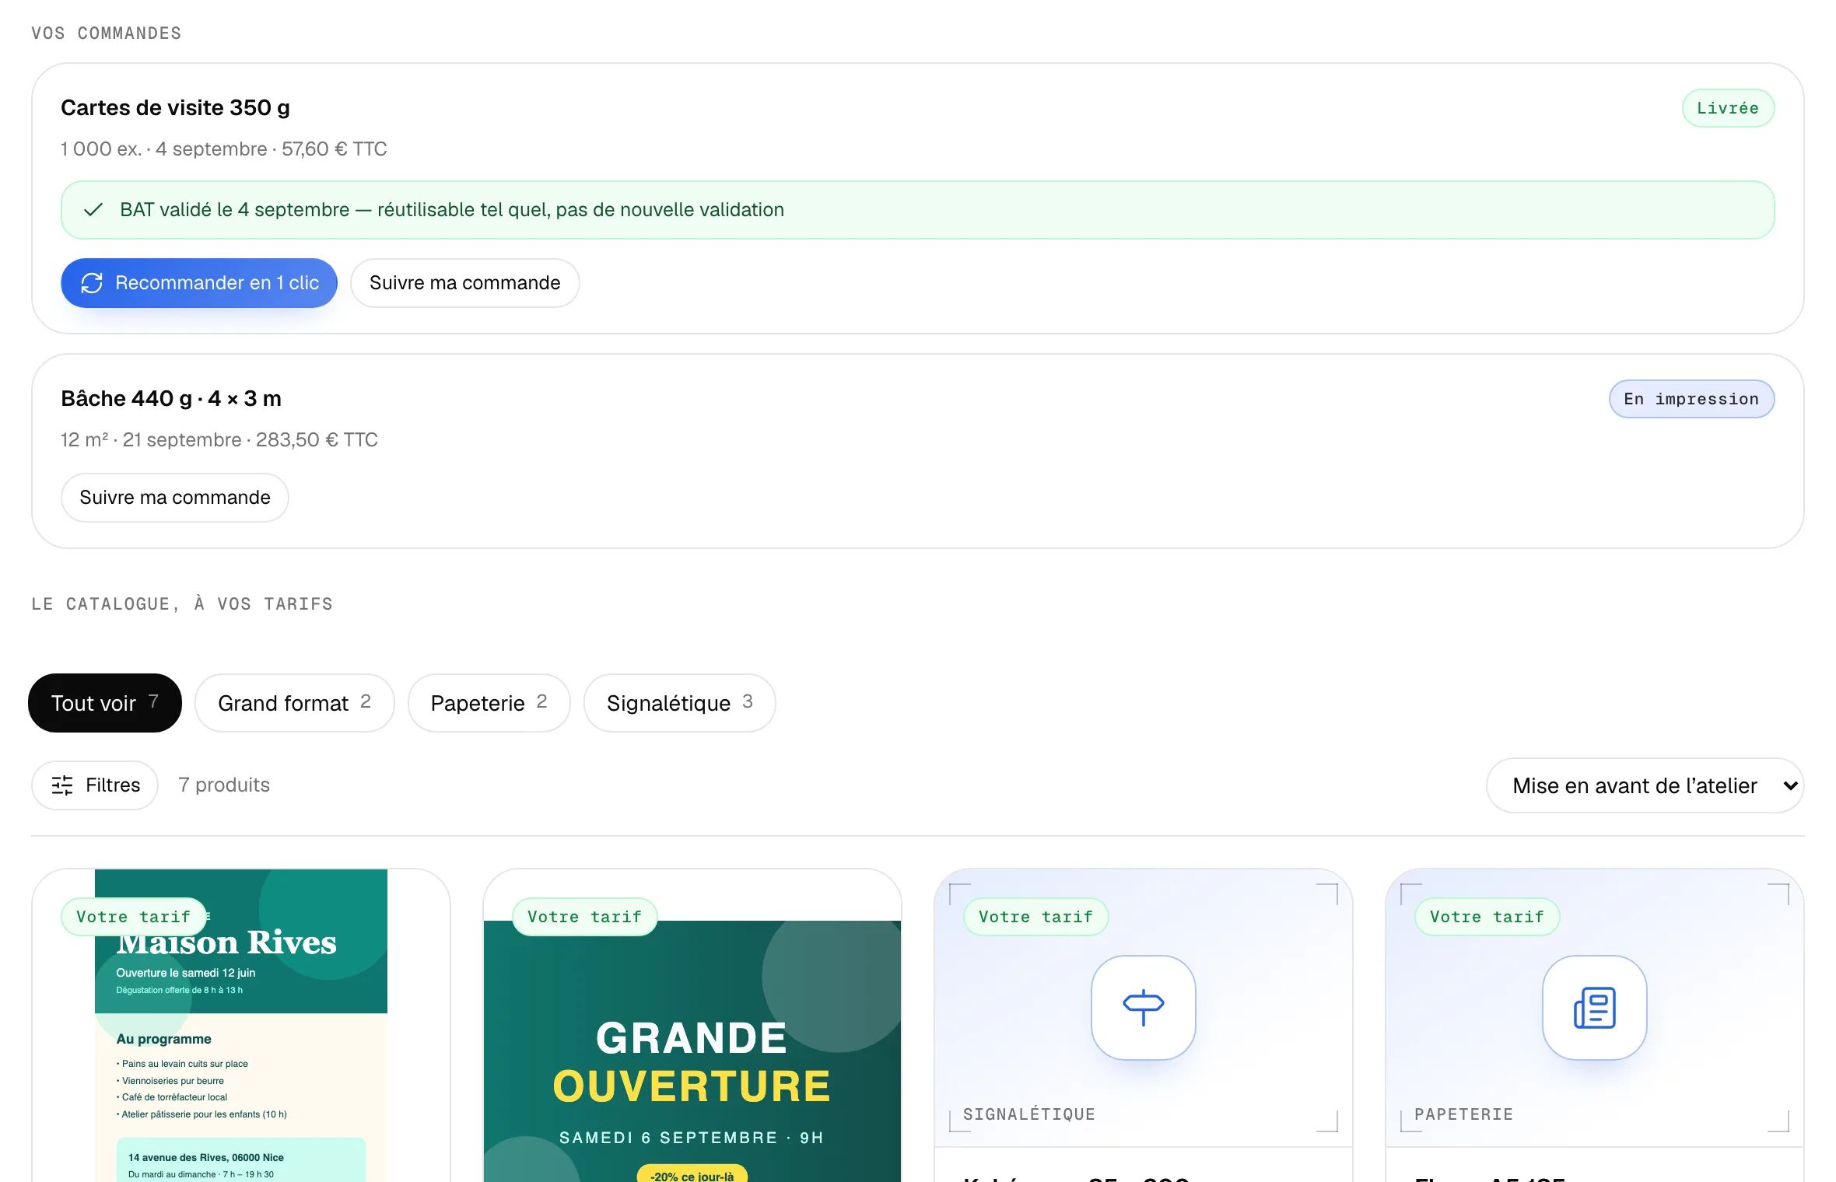Screen dimensions: 1836x1182
Task: Click the En impression status badge
Action: click(x=1691, y=399)
